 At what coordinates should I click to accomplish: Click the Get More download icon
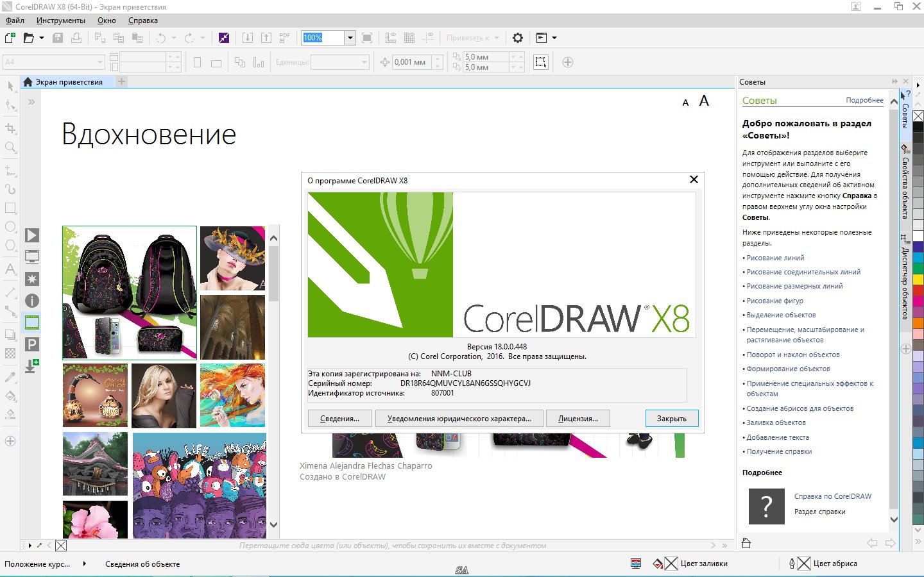tap(32, 366)
